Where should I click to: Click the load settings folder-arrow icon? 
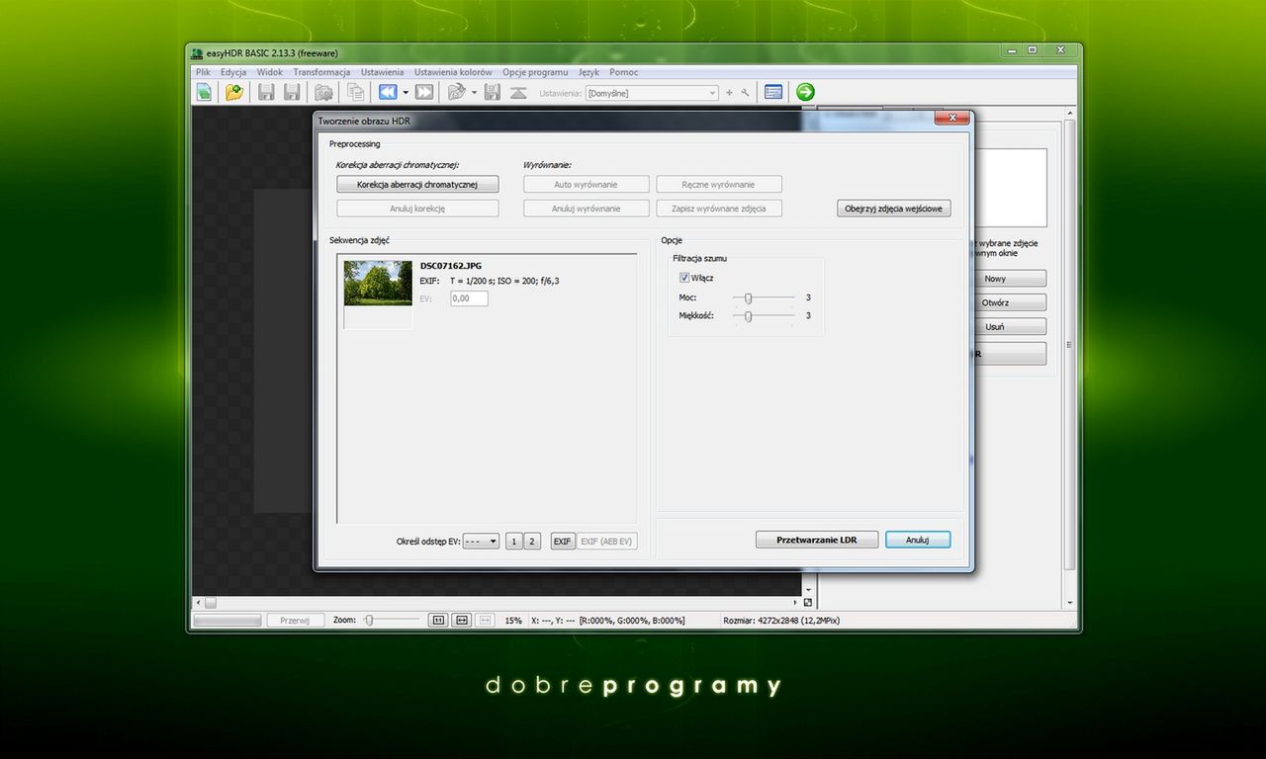(x=456, y=92)
